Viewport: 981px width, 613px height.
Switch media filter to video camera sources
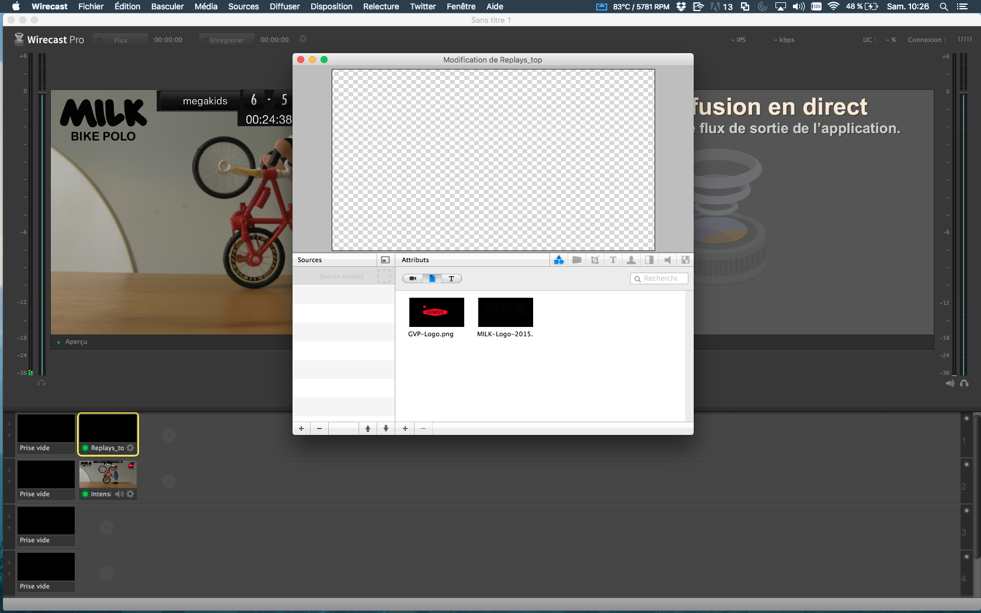tap(413, 278)
